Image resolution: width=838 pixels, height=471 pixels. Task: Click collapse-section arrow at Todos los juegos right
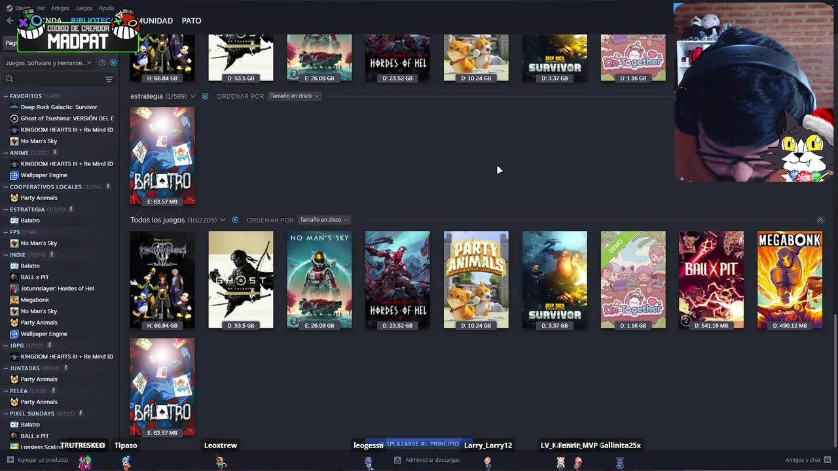(820, 220)
